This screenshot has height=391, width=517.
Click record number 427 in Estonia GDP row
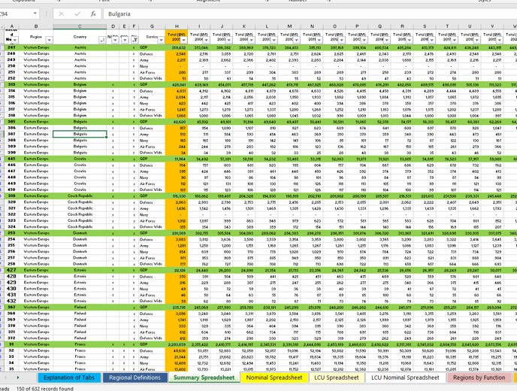11,270
